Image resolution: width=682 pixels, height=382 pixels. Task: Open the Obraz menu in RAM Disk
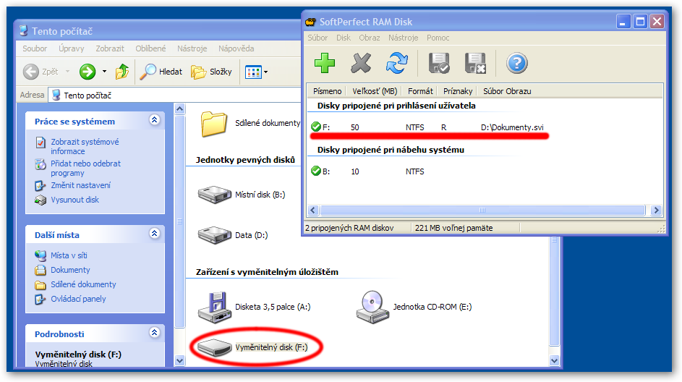pyautogui.click(x=370, y=38)
